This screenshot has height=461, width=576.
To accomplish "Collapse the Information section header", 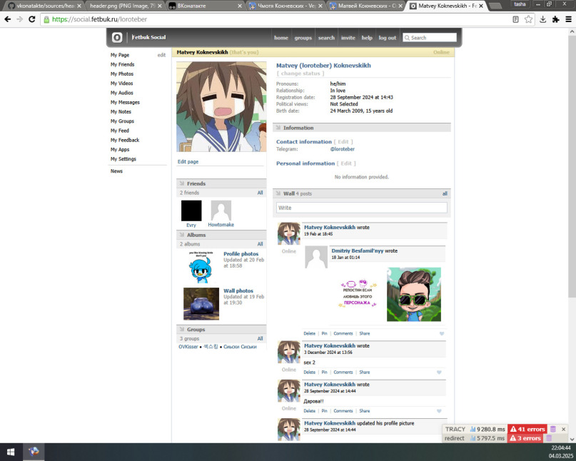I will click(x=361, y=128).
